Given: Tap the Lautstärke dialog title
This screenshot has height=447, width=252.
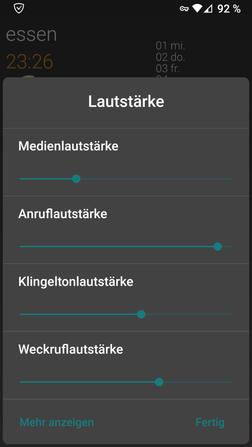Looking at the screenshot, I should 126,101.
